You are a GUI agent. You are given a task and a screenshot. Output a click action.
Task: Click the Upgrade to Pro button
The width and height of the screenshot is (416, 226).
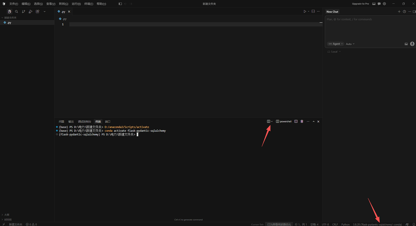[x=361, y=4]
